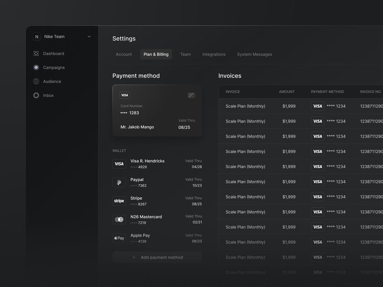Click the Mr. Jakob Mango card
The image size is (383, 287).
pyautogui.click(x=157, y=111)
